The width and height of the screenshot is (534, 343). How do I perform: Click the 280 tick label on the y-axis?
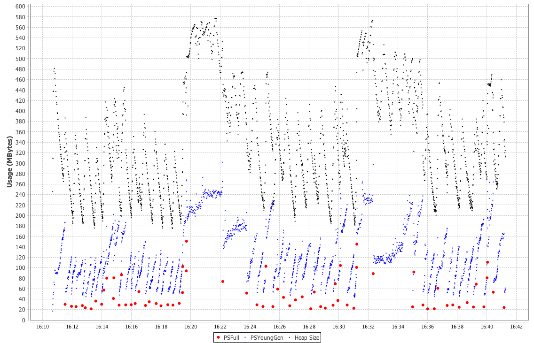(20, 174)
